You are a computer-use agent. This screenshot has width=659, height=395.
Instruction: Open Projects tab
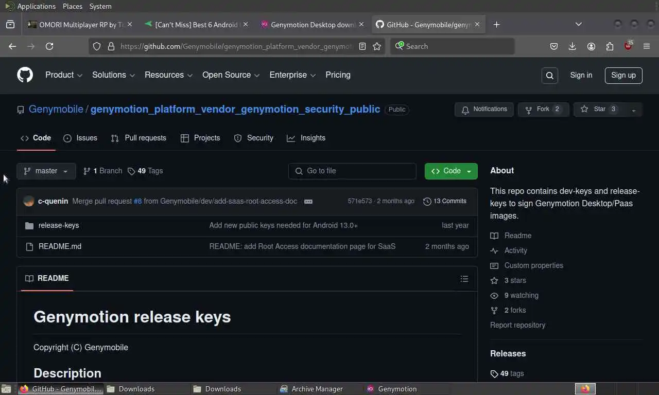(200, 138)
